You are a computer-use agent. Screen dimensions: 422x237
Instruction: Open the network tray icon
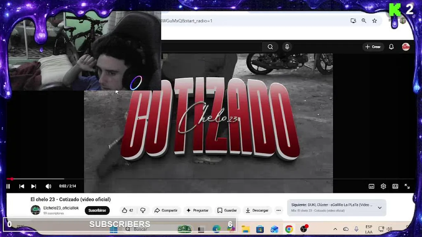click(381, 229)
